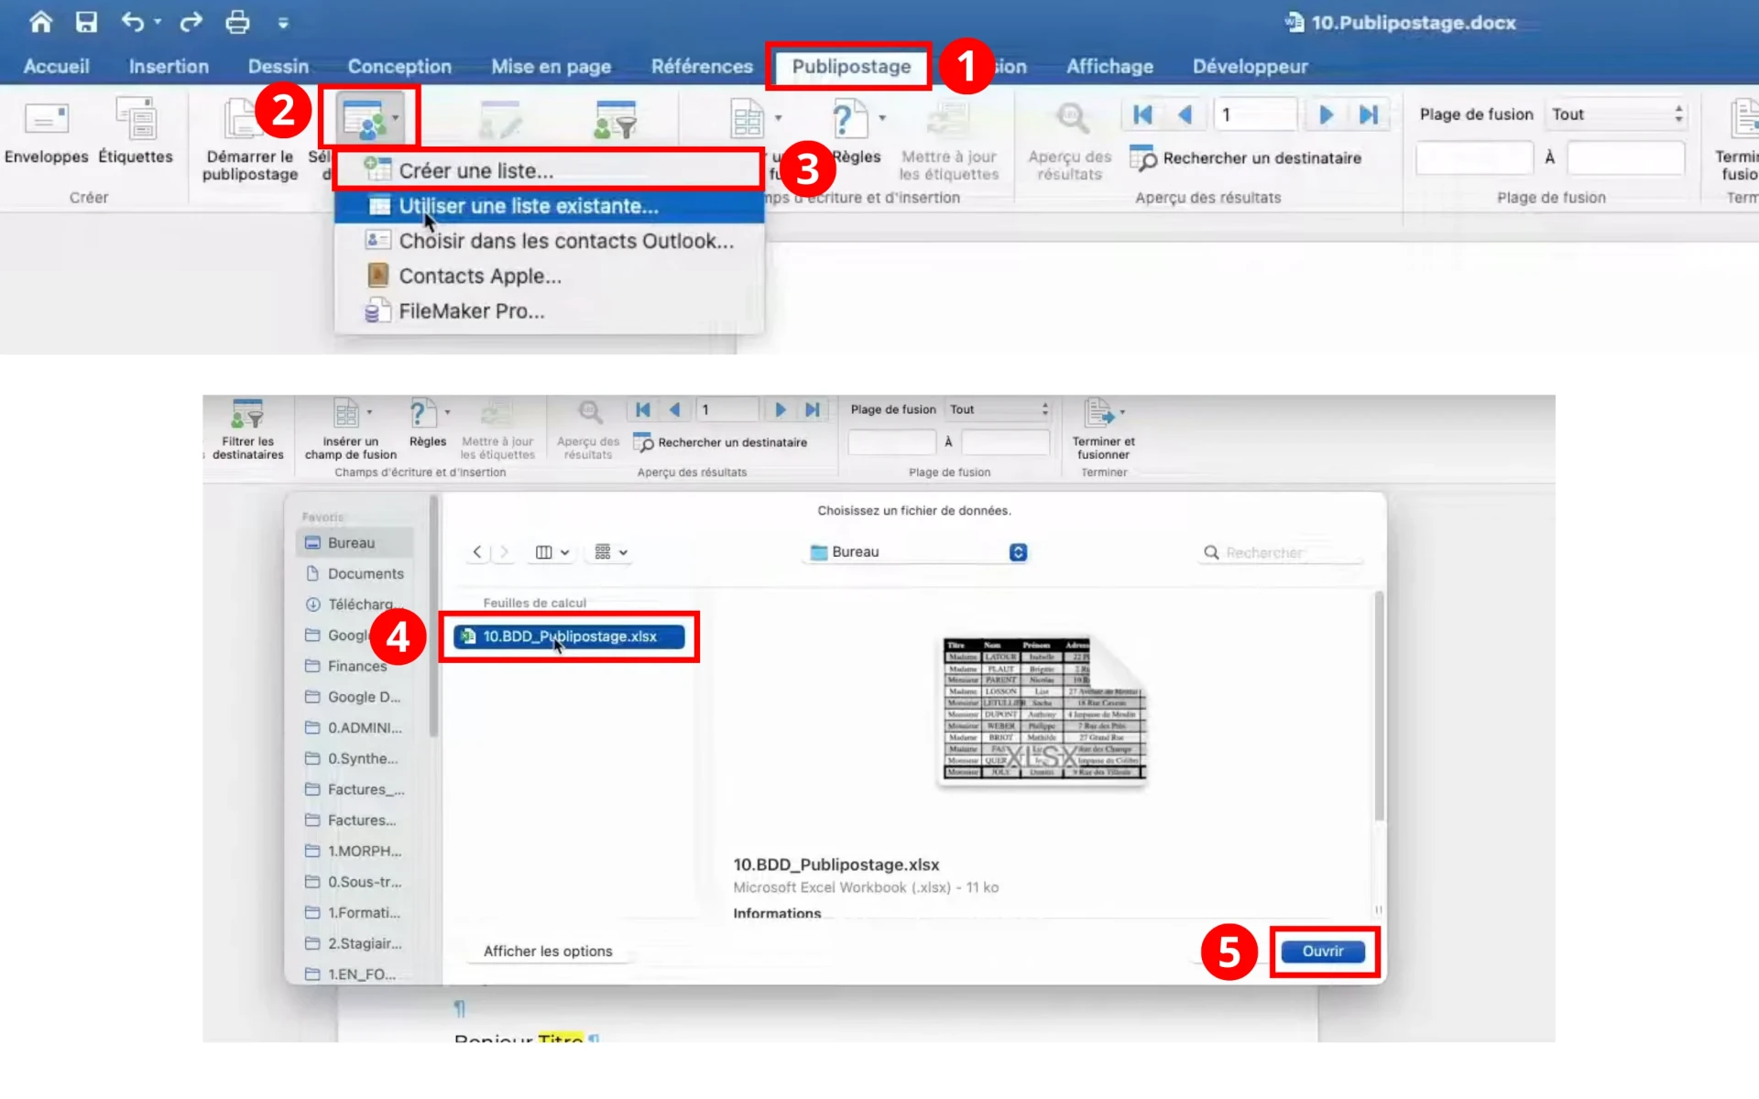Click Insérer un champ de fusion icon, top ribbon
The image size is (1759, 1099).
[747, 119]
